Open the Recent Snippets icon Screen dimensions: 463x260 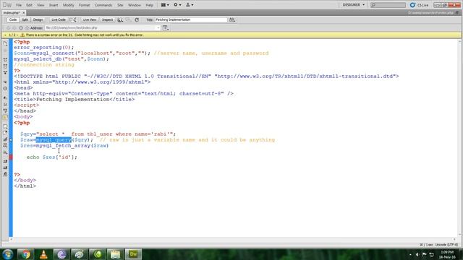(5, 146)
